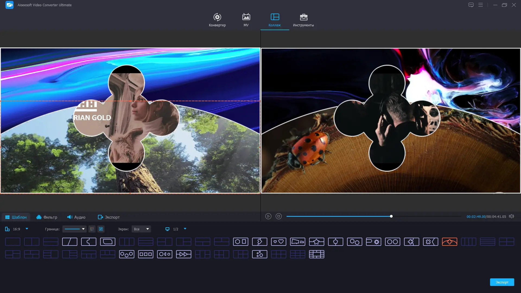Click the Экспорт button in the corner

tap(502, 282)
